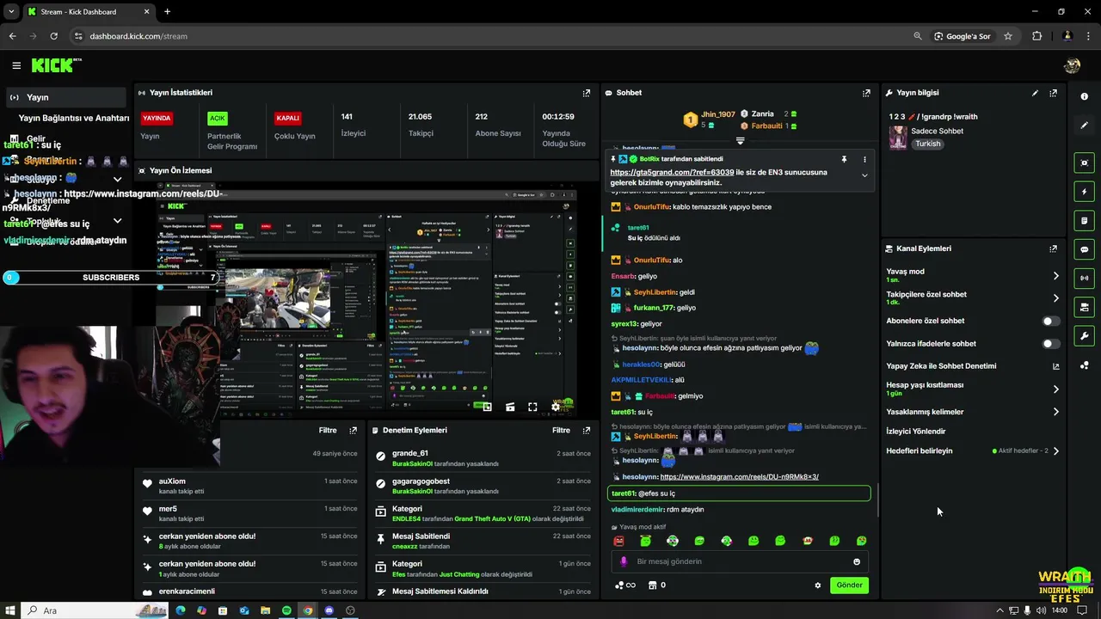
Task: Expand Yasaklanmış kelimeler settings
Action: click(1056, 412)
